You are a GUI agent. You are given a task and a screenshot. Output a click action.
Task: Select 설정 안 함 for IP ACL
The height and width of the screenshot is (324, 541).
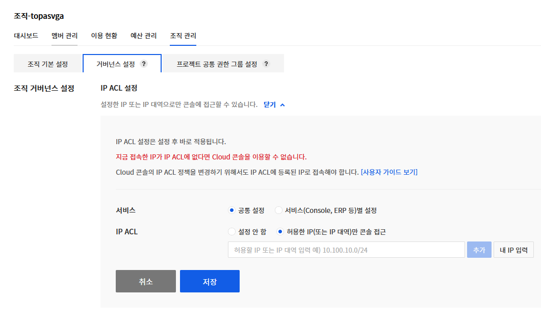pyautogui.click(x=232, y=231)
